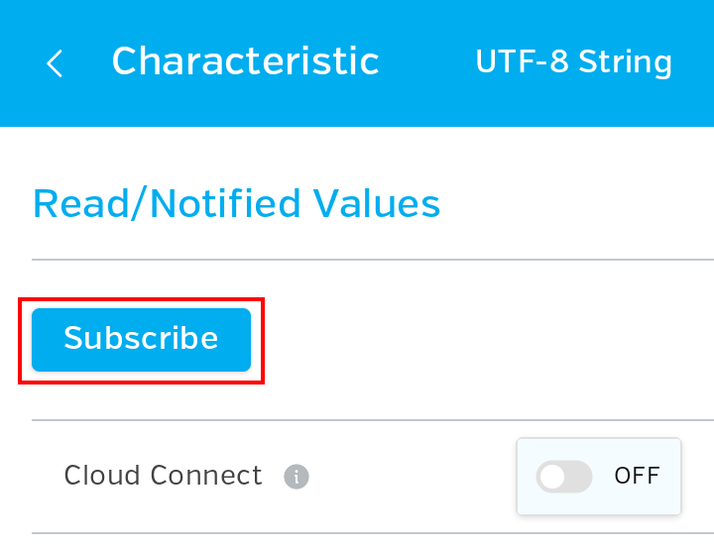
Task: Click the Characteristic page title
Action: point(245,61)
